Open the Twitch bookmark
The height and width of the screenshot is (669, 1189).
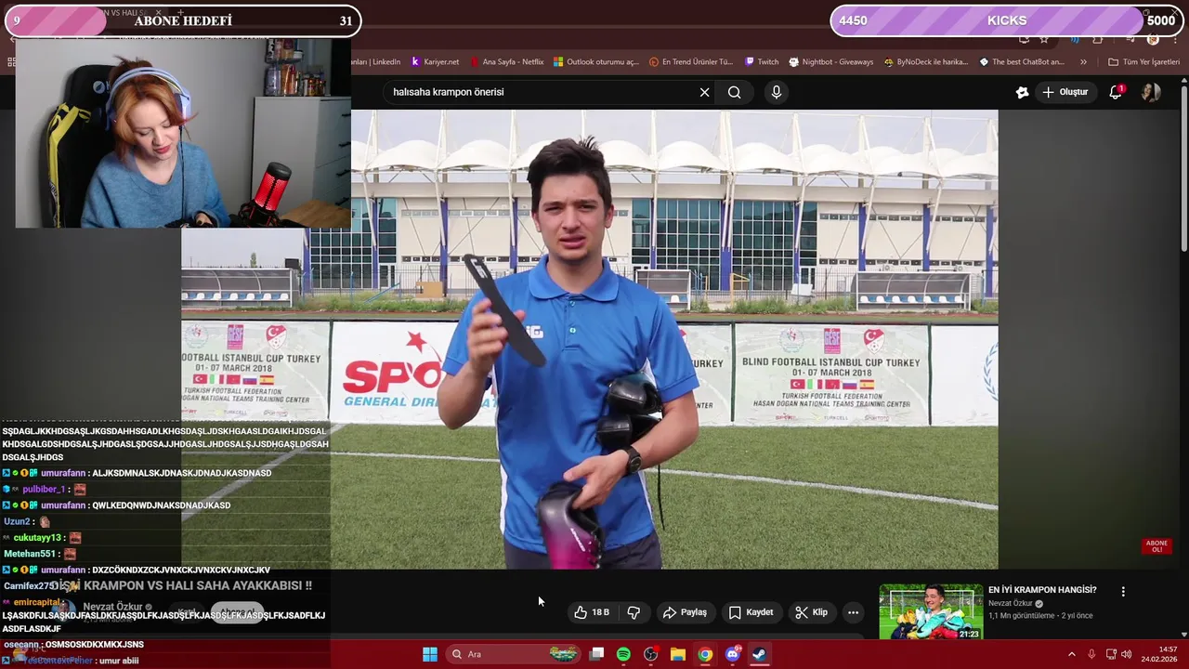point(762,62)
